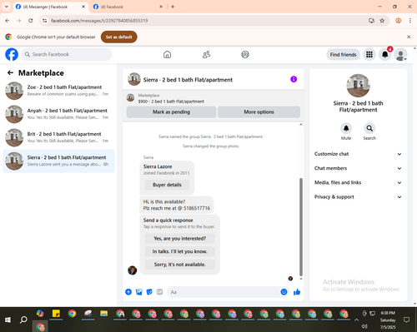Screen dimensions: 417x332
Task: Click More options button
Action: [x=259, y=111]
